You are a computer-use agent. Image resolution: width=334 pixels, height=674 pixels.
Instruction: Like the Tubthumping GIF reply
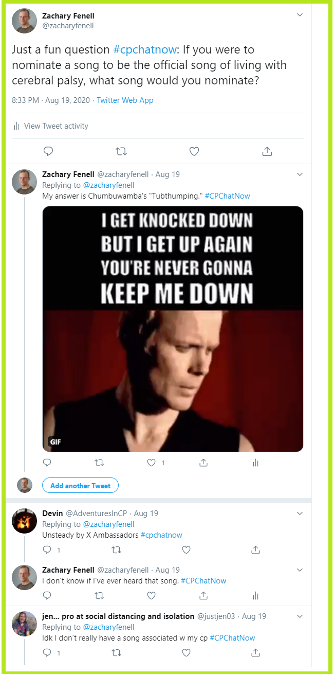(x=152, y=463)
